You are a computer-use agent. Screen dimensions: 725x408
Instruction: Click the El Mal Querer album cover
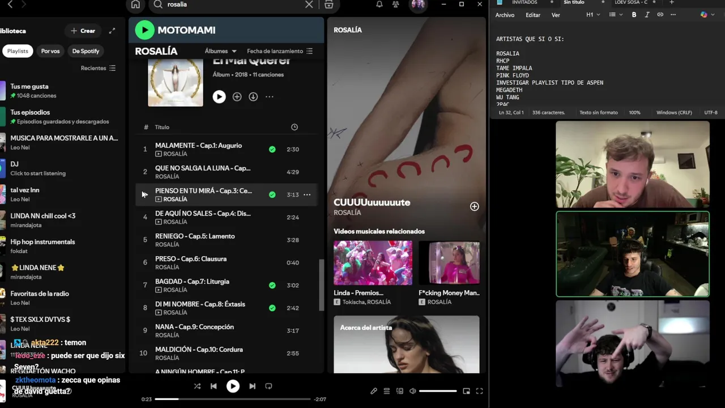(176, 83)
